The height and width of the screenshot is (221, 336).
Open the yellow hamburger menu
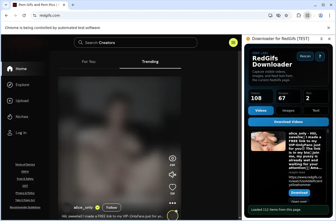point(233,43)
